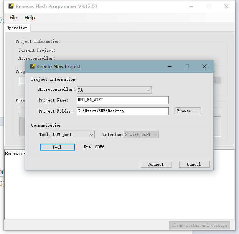Screen dimensions: 239x234
Task: Click the Connect button
Action: tap(156, 164)
